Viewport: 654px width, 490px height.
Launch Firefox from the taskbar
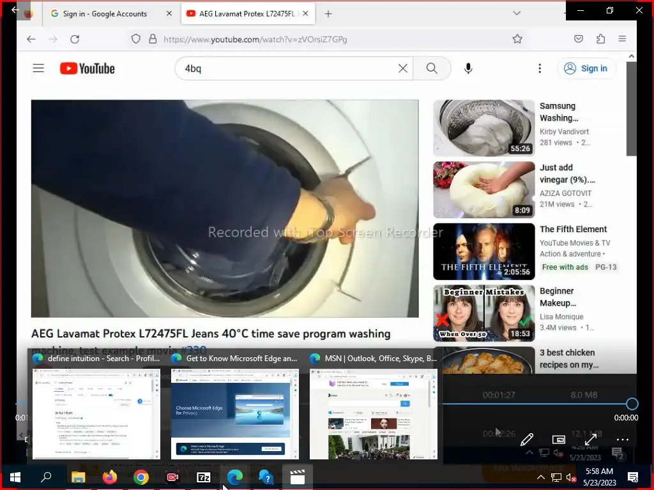[x=110, y=477]
